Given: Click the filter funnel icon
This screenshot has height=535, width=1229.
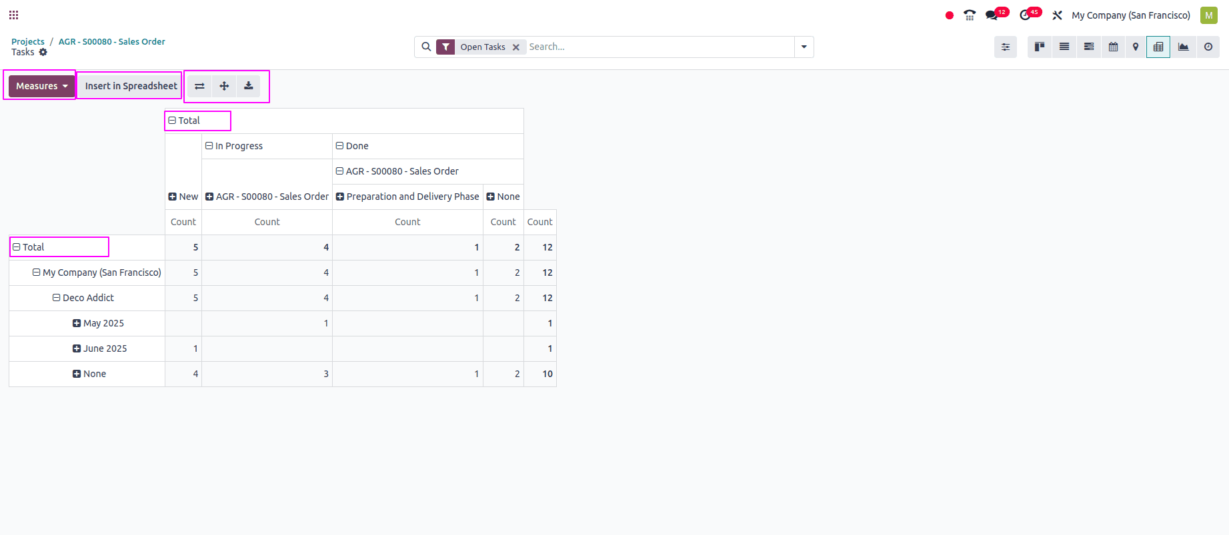Looking at the screenshot, I should [x=445, y=47].
